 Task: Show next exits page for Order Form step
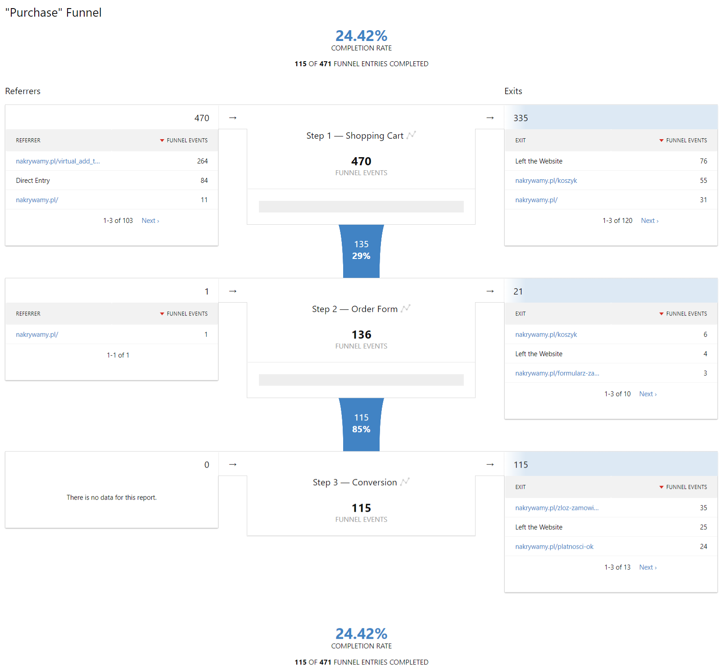pyautogui.click(x=648, y=394)
